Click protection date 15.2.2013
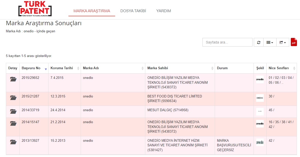The image size is (300, 157). [x=58, y=140]
